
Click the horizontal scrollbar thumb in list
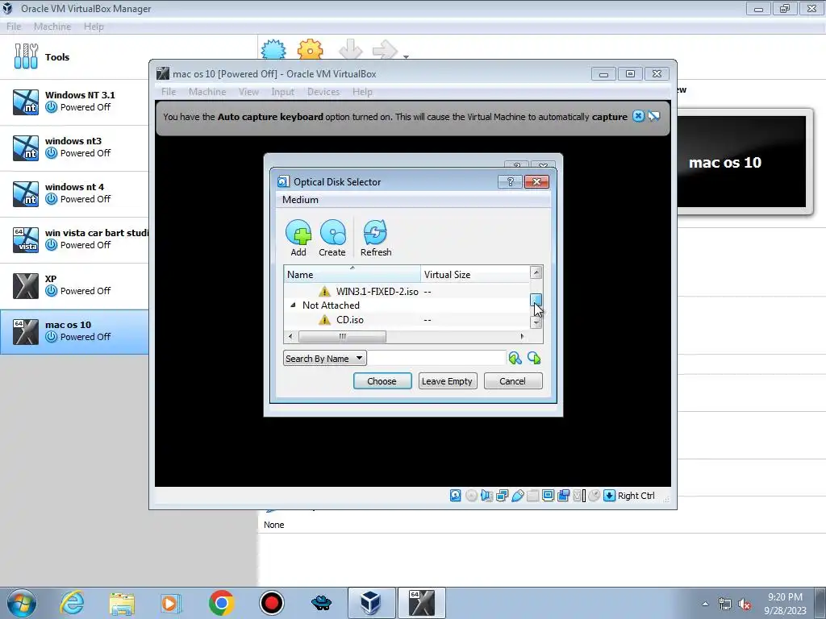click(342, 336)
